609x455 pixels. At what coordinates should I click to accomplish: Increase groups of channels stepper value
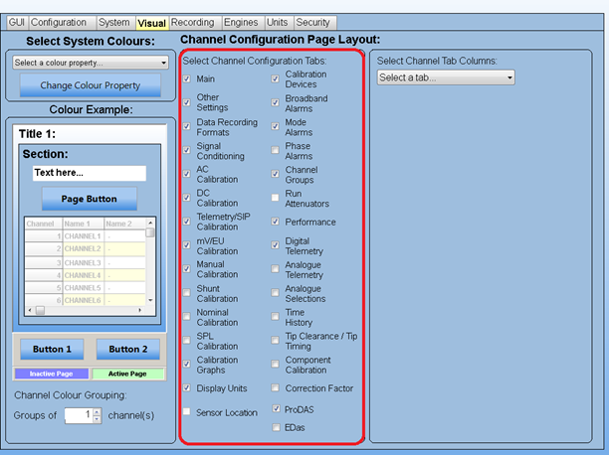tap(98, 412)
